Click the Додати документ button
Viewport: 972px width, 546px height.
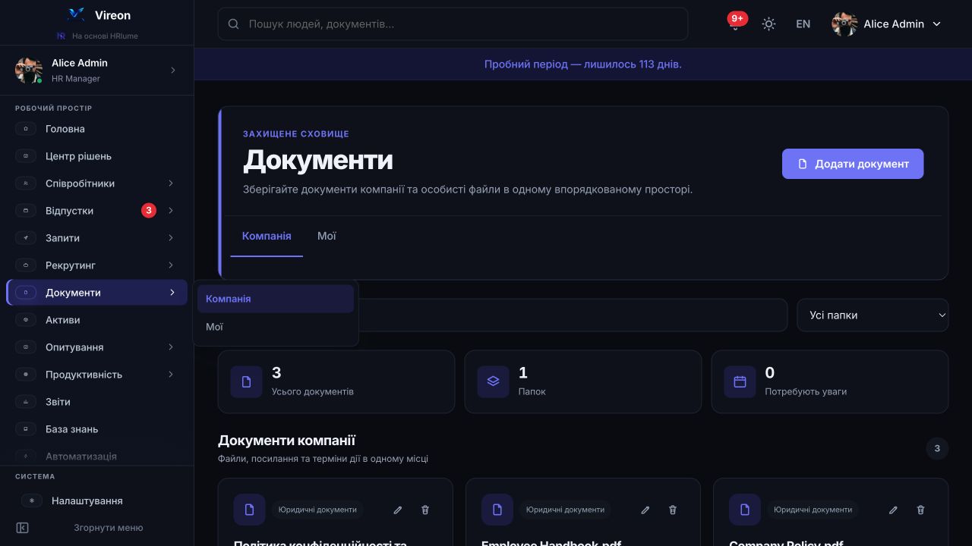pyautogui.click(x=853, y=164)
